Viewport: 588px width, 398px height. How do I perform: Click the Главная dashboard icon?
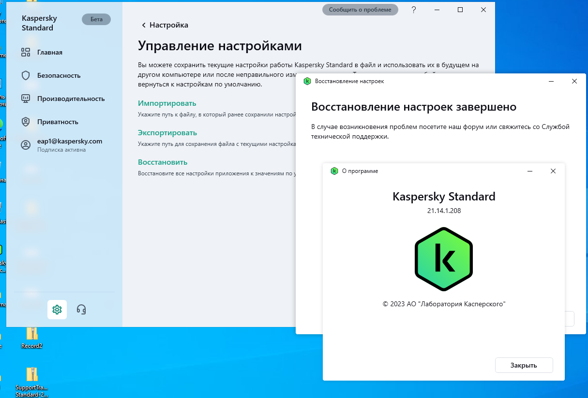[x=26, y=52]
